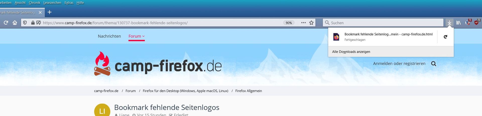Click the site search magnifier icon
This screenshot has height=116, width=482.
coord(434,64)
